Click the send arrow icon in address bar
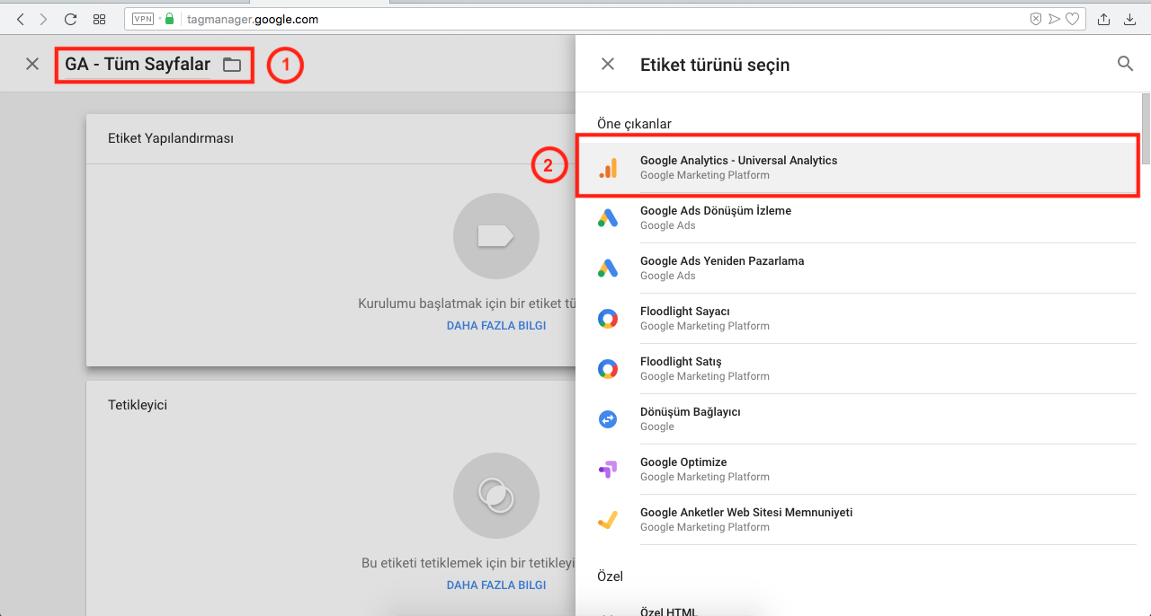This screenshot has width=1151, height=616. tap(1054, 19)
